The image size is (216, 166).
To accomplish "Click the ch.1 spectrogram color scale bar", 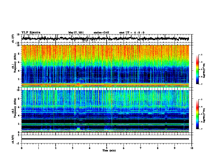I will coord(197,69).
